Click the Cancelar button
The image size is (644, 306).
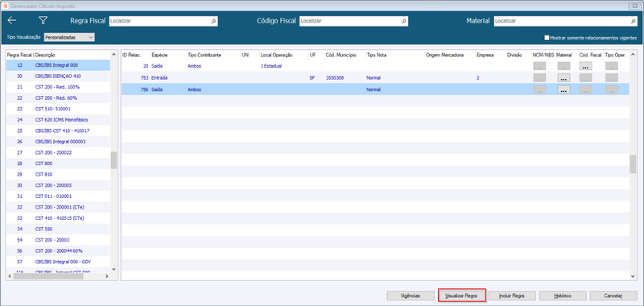click(613, 296)
